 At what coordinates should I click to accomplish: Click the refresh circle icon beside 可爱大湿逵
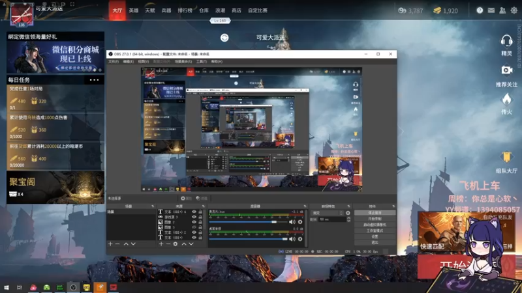(224, 38)
